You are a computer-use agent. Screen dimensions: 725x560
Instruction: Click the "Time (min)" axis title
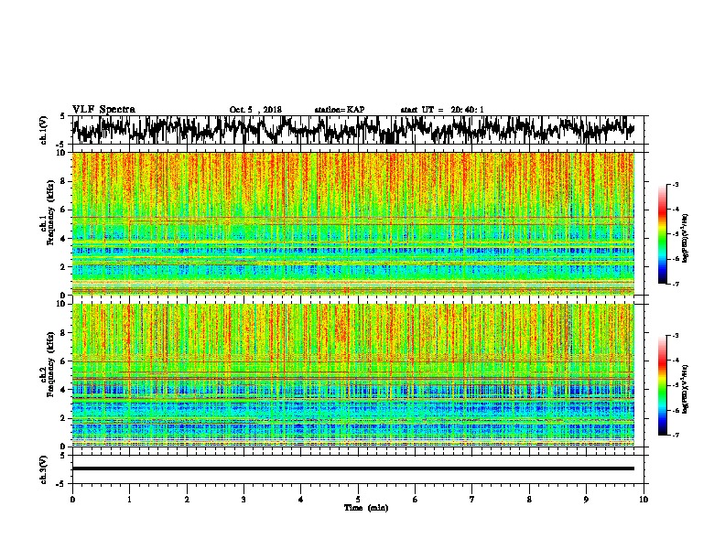click(366, 508)
